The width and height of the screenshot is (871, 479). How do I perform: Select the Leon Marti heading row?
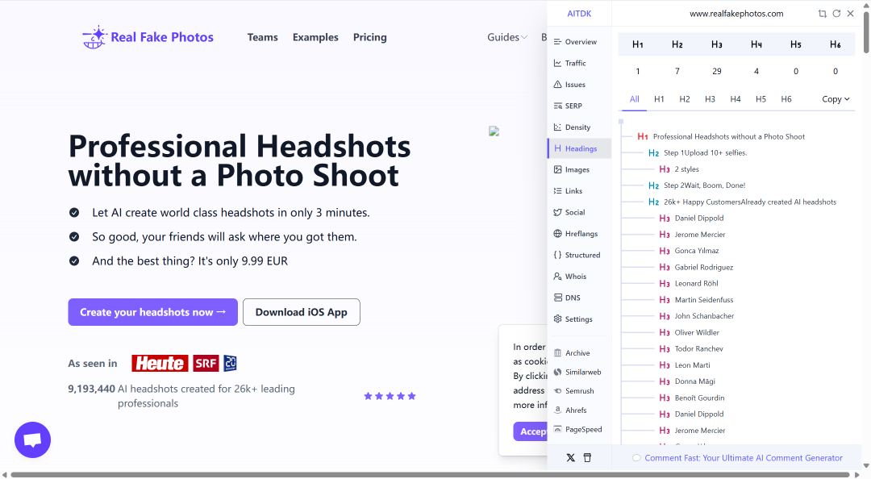[x=685, y=365]
